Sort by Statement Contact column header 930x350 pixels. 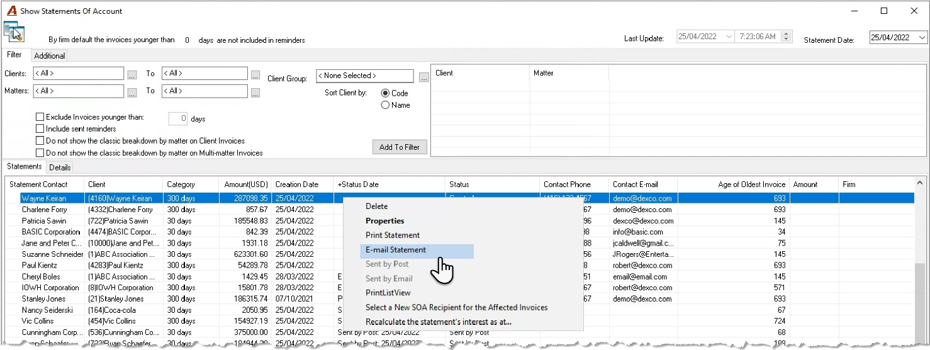(x=45, y=184)
